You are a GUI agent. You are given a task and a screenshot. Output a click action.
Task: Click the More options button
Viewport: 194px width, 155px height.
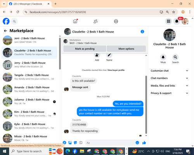126,49
